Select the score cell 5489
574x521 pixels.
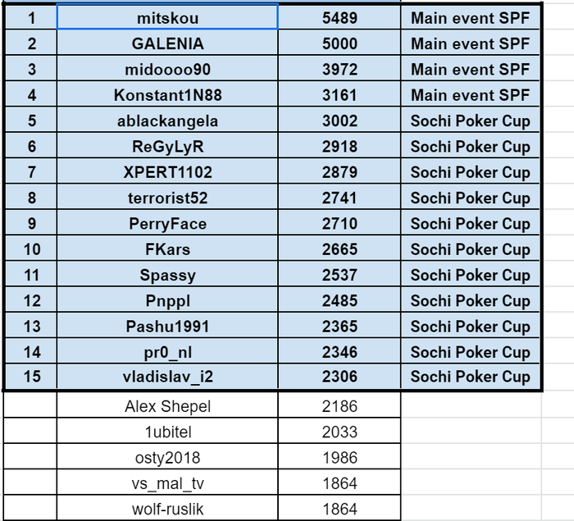tap(339, 17)
